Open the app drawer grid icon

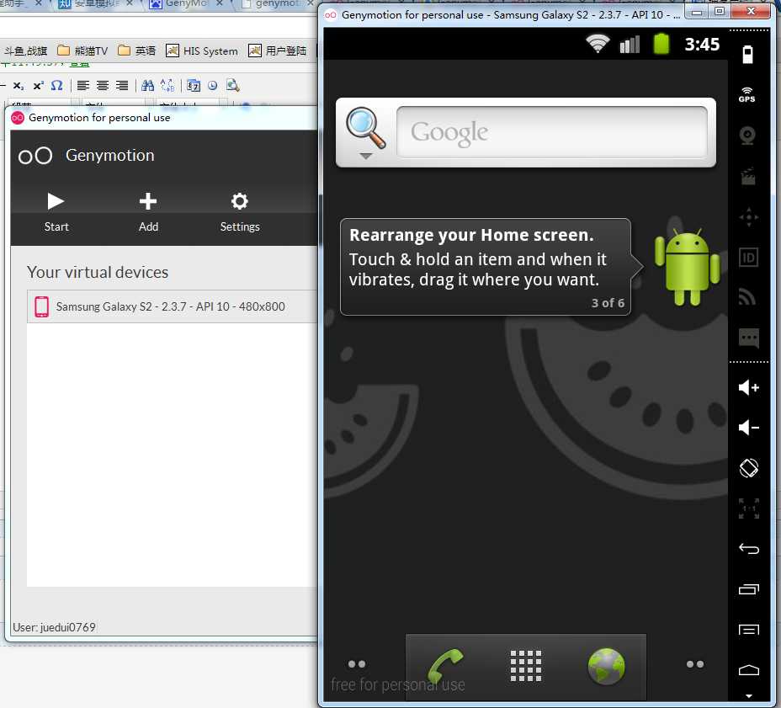pos(526,666)
